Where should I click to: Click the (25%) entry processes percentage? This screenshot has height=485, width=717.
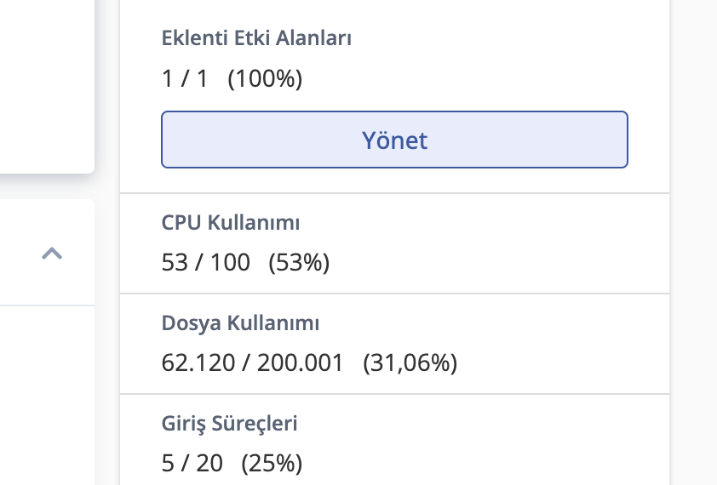coord(272,464)
